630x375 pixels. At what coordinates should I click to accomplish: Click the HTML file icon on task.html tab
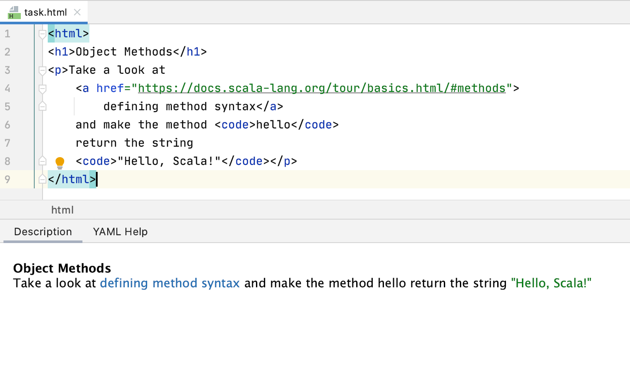pos(14,13)
